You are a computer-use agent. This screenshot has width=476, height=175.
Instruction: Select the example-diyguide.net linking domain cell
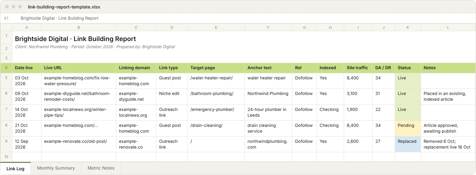pyautogui.click(x=136, y=97)
